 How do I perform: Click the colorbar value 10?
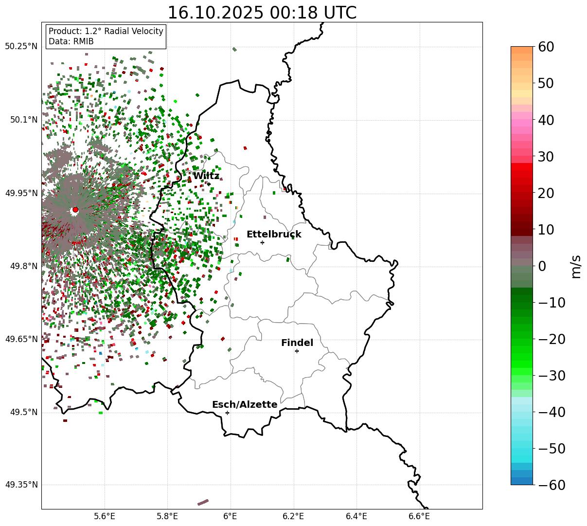[546, 229]
